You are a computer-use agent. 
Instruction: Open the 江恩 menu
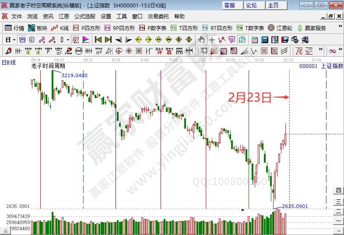point(64,17)
